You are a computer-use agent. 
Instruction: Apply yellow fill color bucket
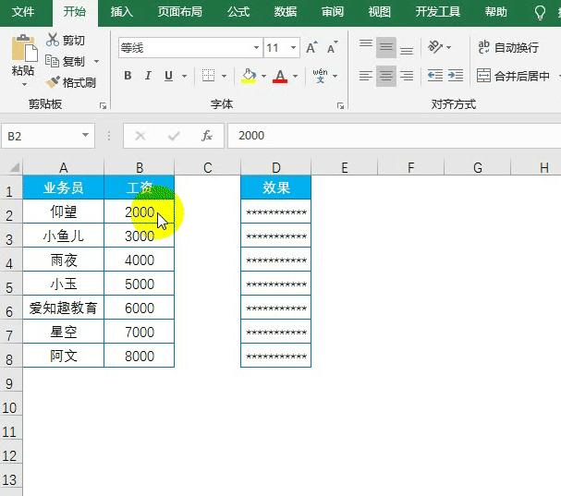coord(249,76)
